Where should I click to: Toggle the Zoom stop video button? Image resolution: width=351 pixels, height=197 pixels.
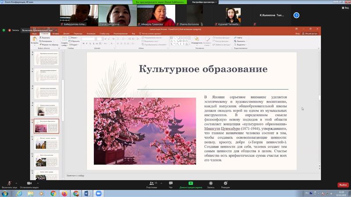pos(29,184)
